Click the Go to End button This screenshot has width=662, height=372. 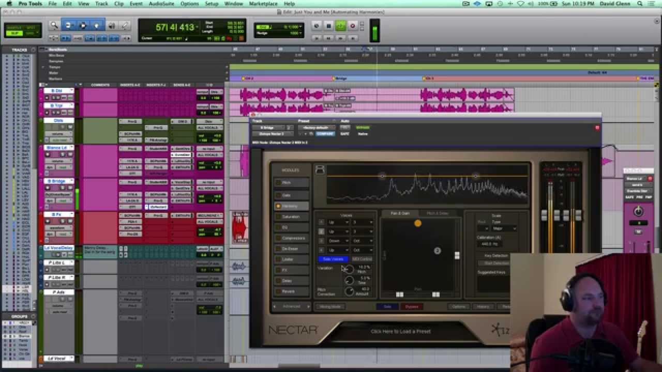pos(353,38)
